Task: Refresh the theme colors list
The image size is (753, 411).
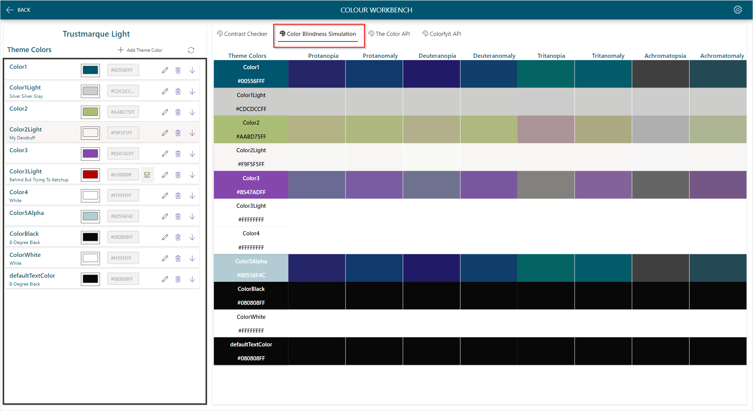Action: point(191,50)
